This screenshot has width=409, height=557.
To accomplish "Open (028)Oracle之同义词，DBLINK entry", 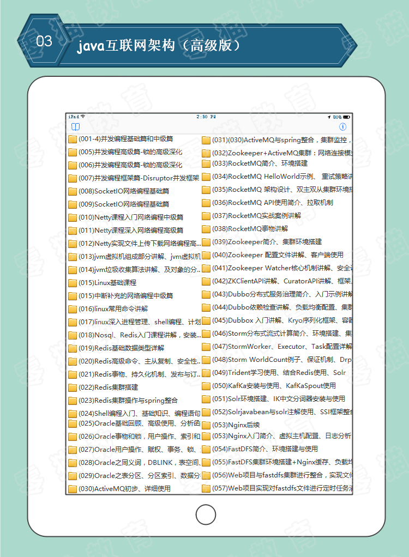I will (x=140, y=463).
